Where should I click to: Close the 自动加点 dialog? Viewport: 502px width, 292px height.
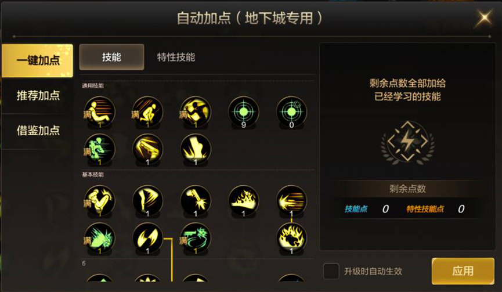pyautogui.click(x=484, y=17)
